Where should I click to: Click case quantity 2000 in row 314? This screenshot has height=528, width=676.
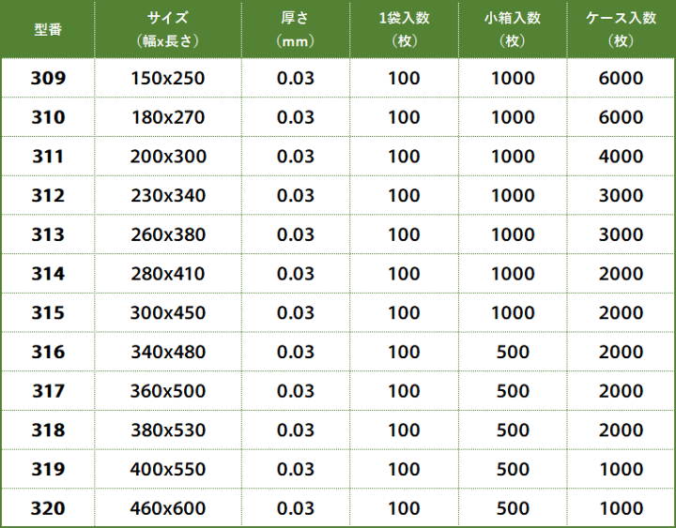[621, 274]
